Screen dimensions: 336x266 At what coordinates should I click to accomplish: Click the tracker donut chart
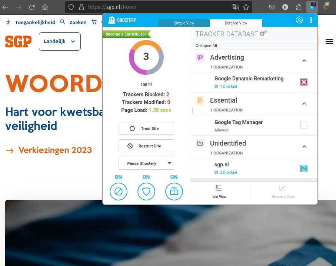146,57
